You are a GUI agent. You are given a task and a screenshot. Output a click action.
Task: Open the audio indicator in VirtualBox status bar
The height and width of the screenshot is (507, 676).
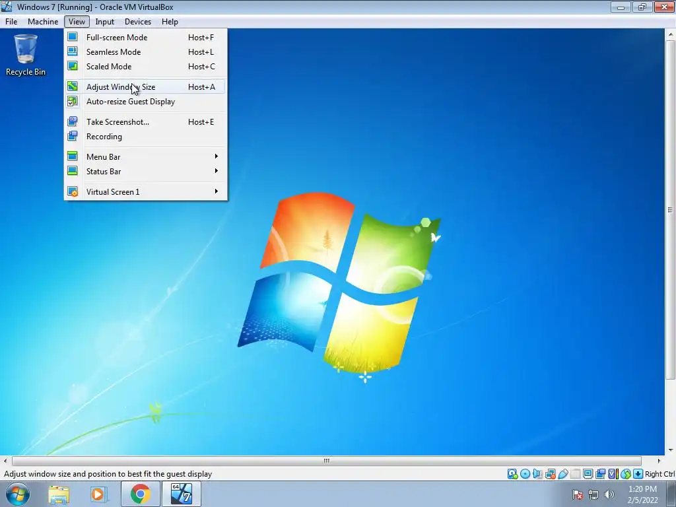(x=537, y=474)
